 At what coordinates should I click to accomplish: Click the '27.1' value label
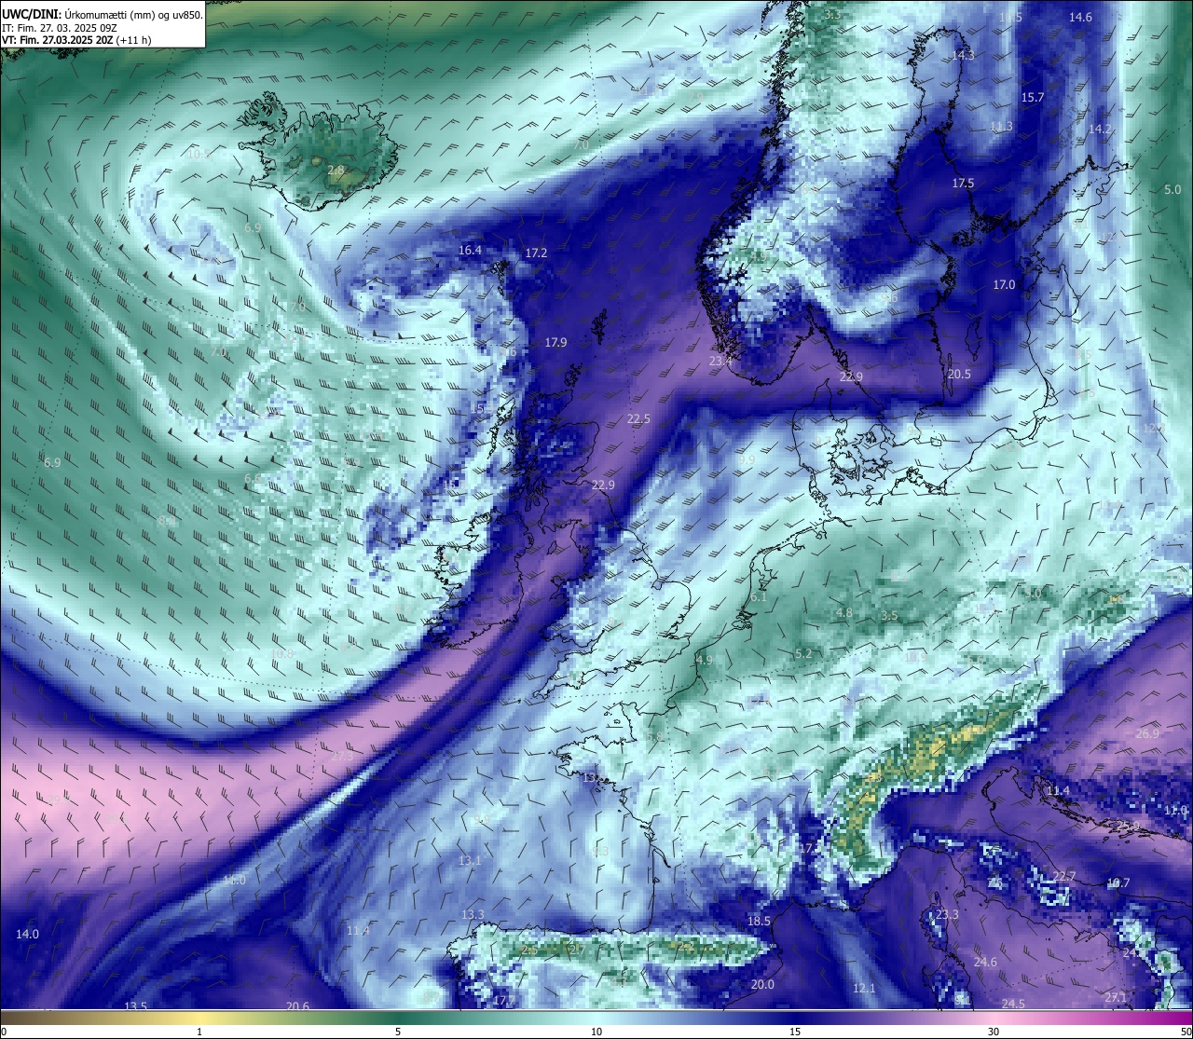click(1116, 997)
